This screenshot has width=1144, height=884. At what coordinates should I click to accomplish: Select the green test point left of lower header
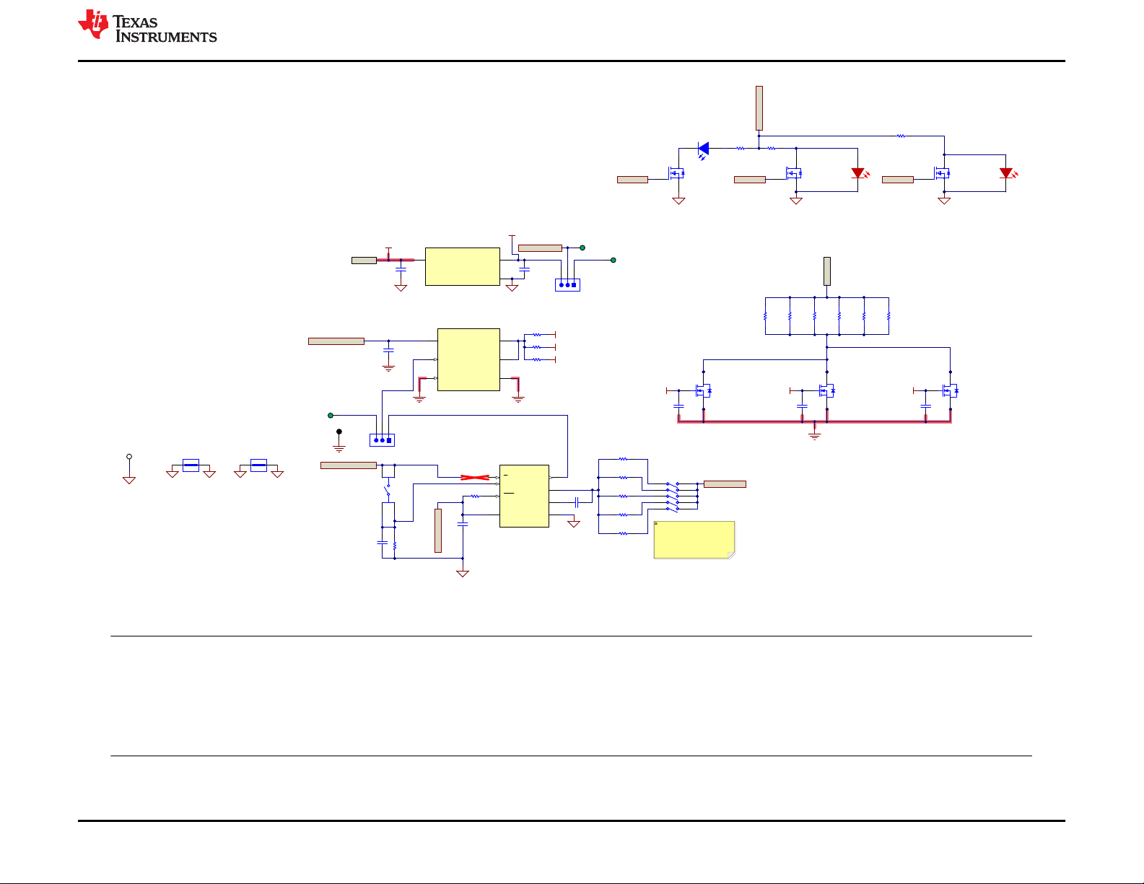(331, 415)
